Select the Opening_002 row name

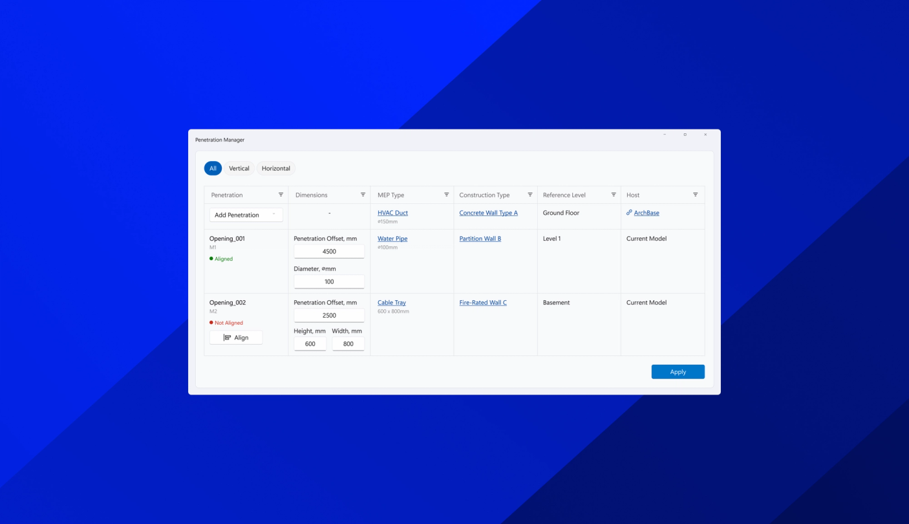point(228,303)
